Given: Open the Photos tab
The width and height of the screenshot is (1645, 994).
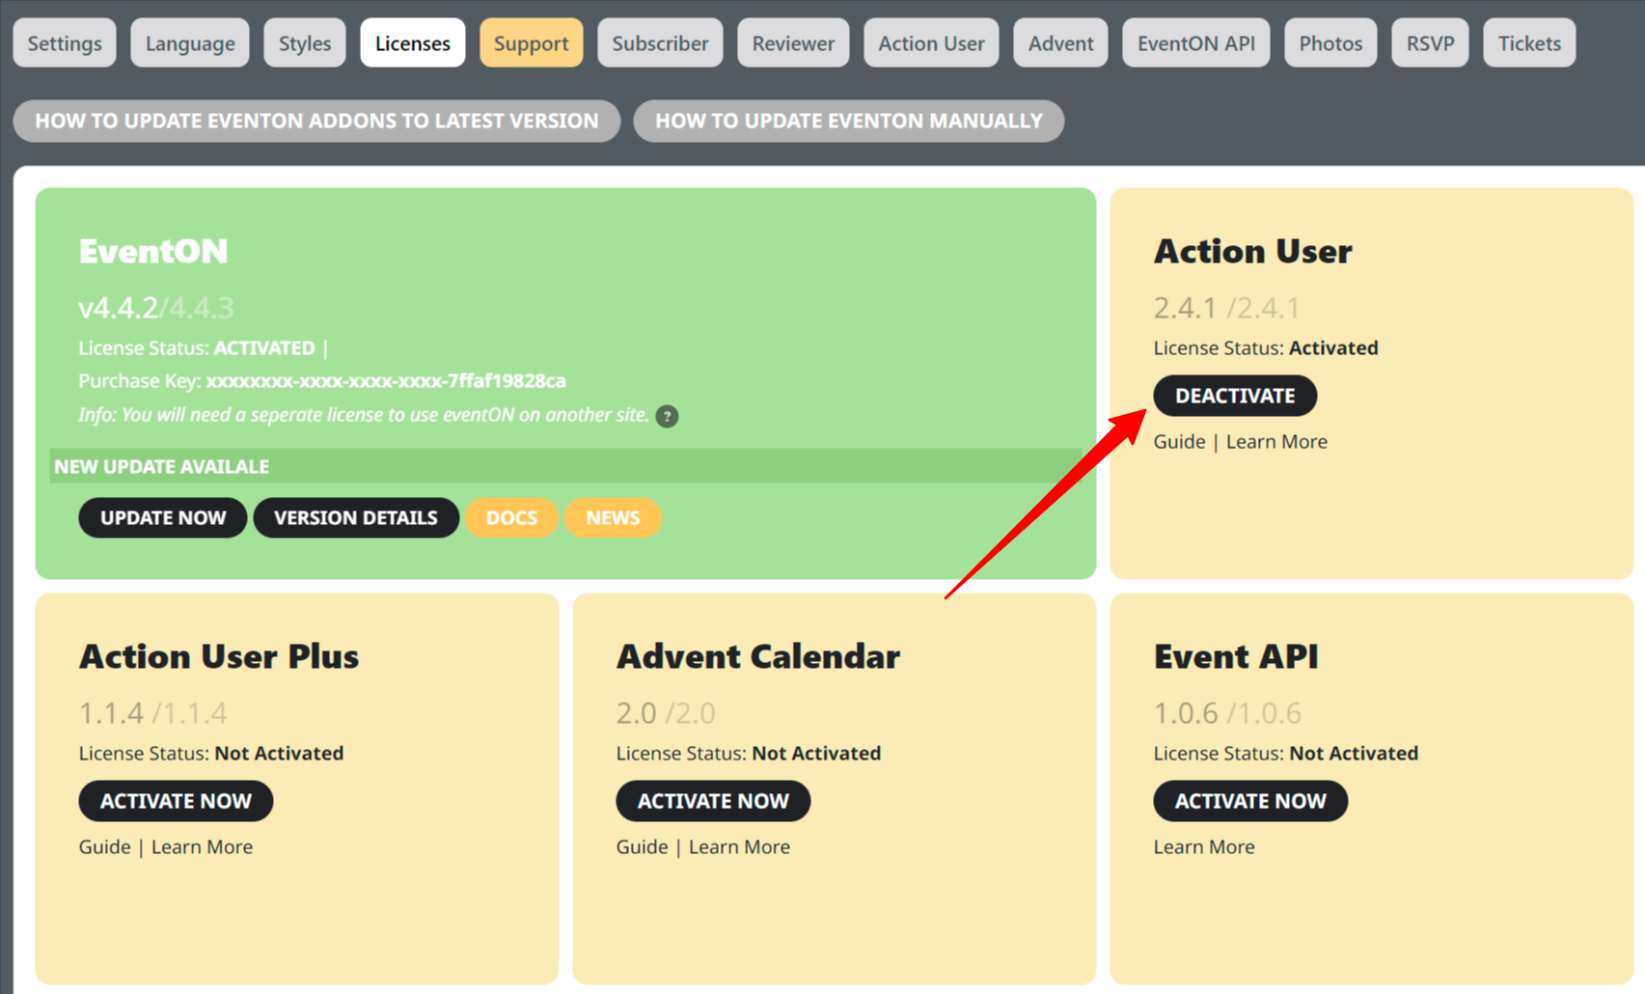Looking at the screenshot, I should (1330, 43).
